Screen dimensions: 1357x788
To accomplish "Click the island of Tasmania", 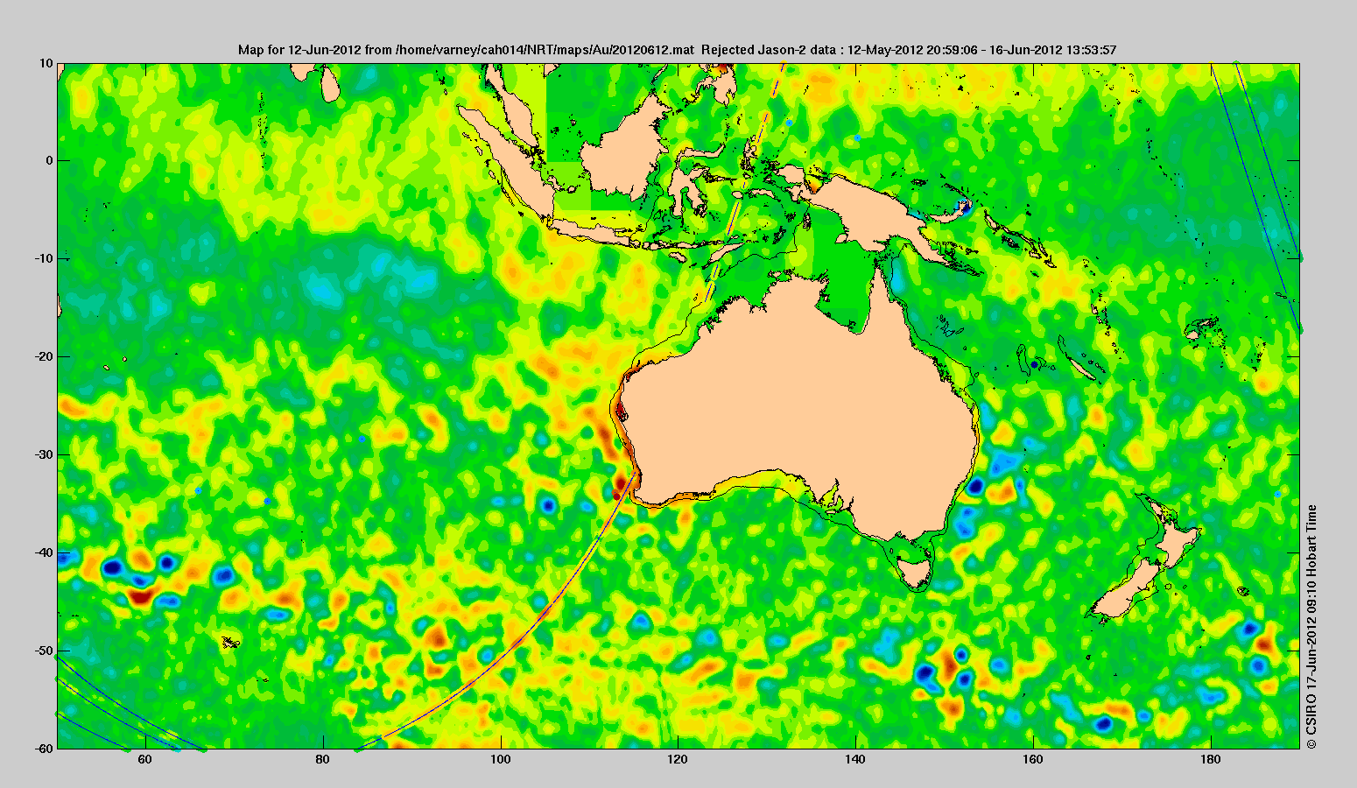I will (916, 575).
